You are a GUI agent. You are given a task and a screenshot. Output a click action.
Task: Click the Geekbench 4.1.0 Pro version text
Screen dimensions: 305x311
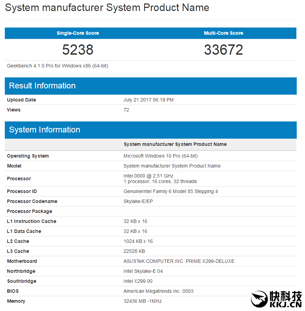pos(57,66)
